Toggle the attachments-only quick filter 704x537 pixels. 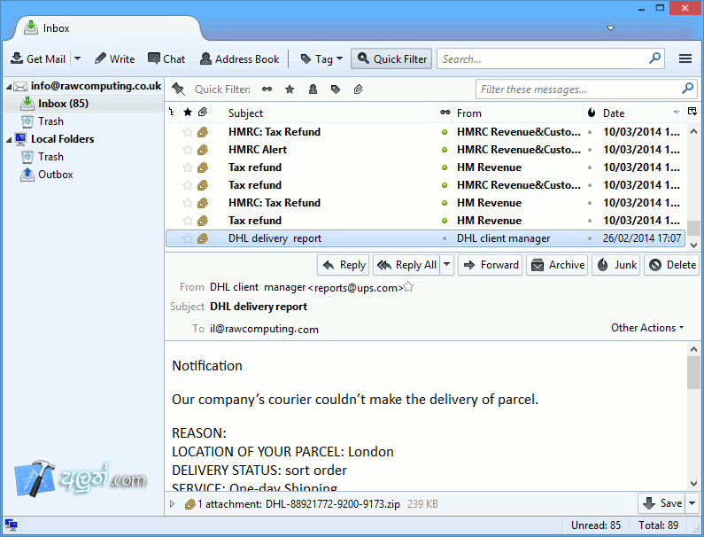pyautogui.click(x=358, y=89)
